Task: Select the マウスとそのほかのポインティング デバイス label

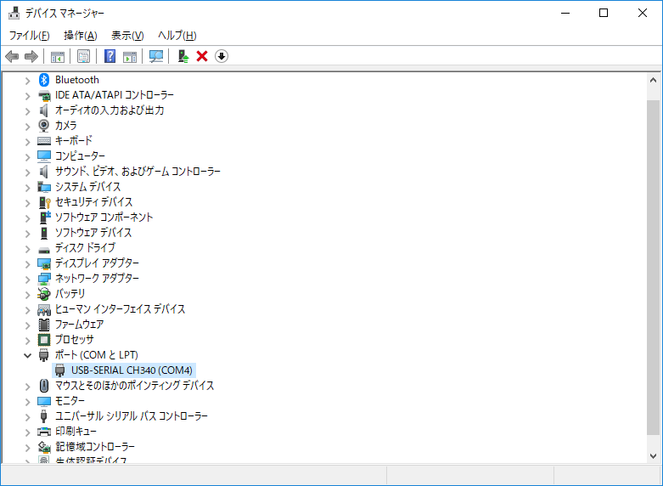Action: tap(134, 385)
